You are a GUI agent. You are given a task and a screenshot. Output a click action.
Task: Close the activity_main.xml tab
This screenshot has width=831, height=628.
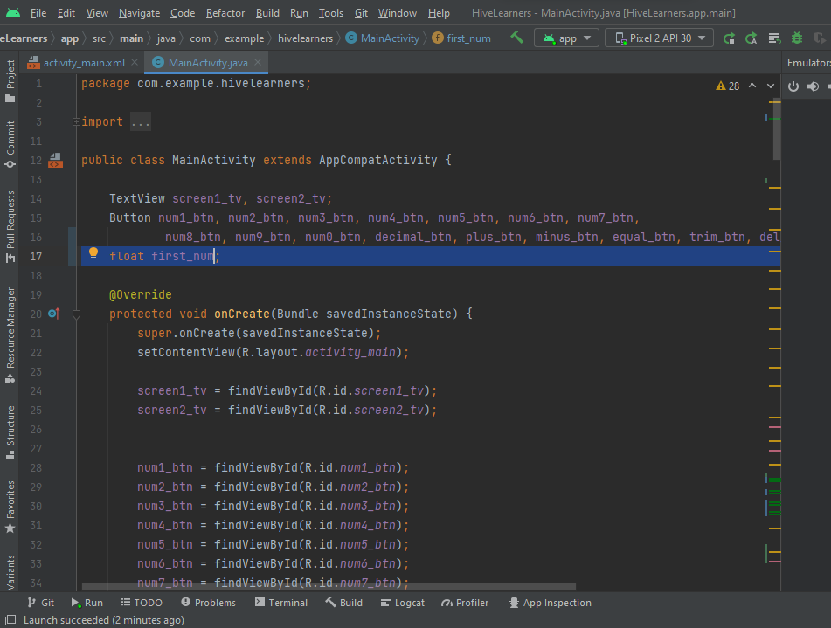point(135,63)
